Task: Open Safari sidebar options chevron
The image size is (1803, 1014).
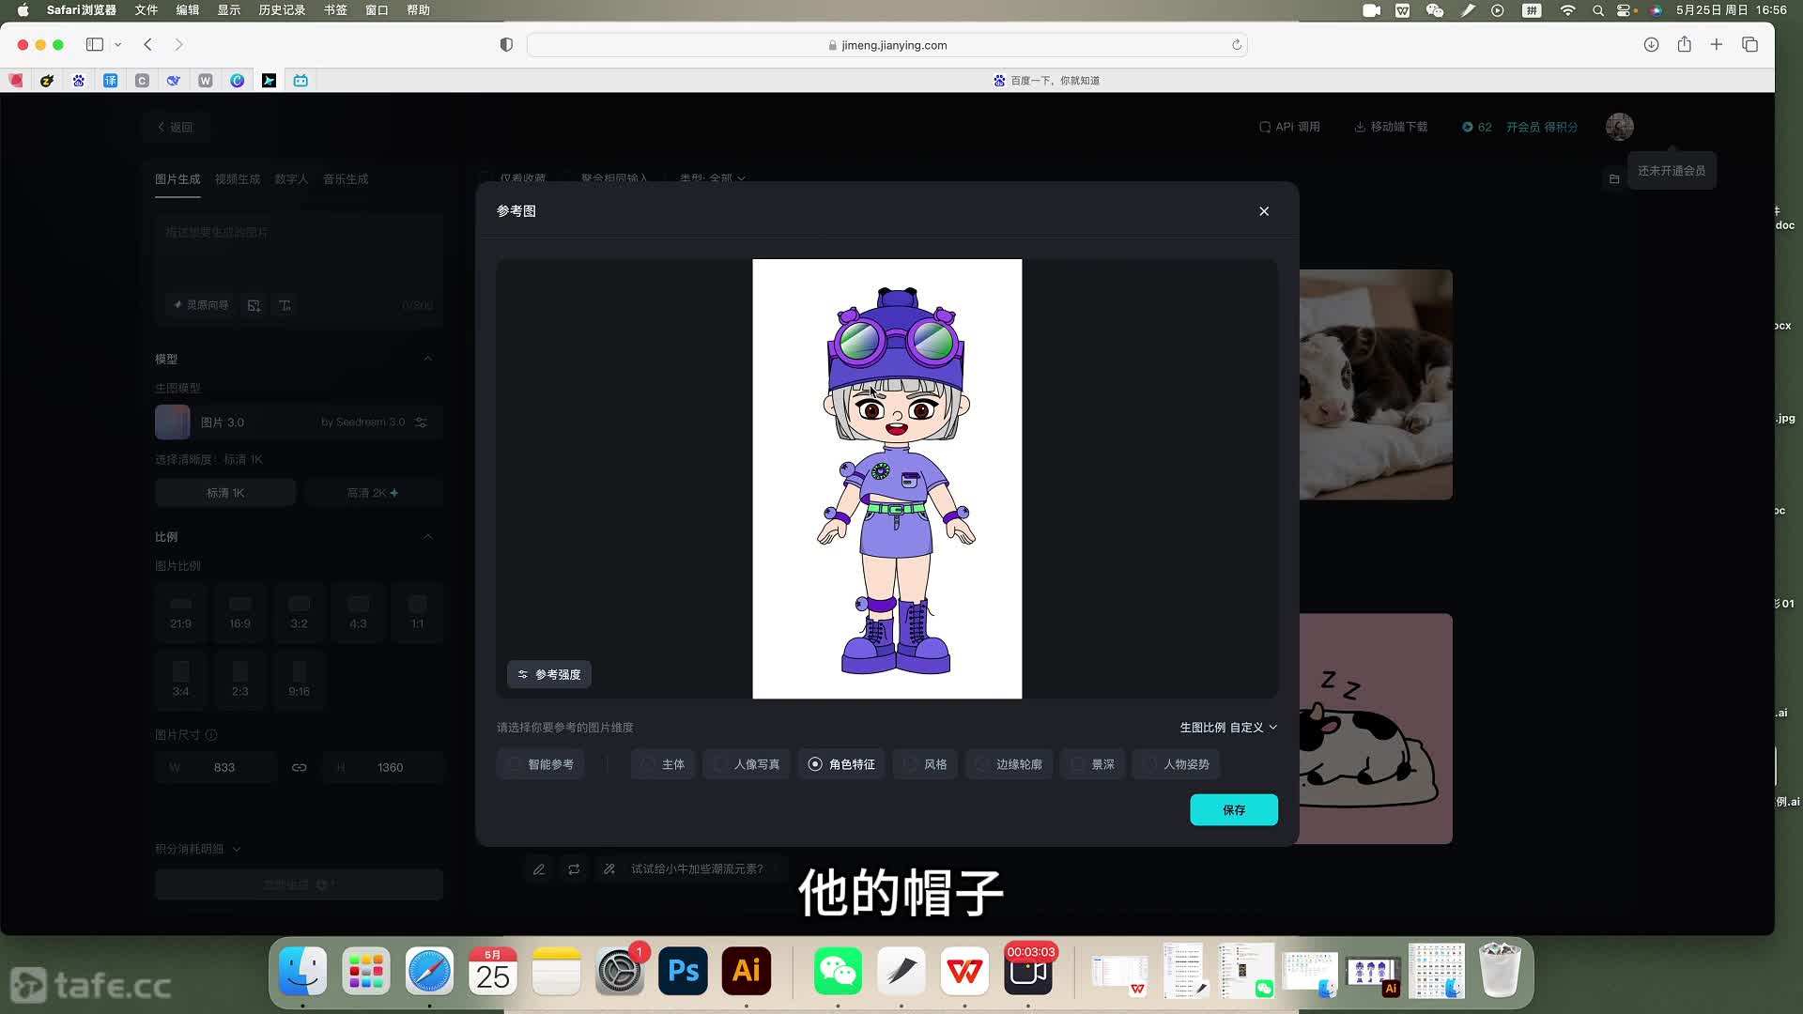Action: click(117, 44)
